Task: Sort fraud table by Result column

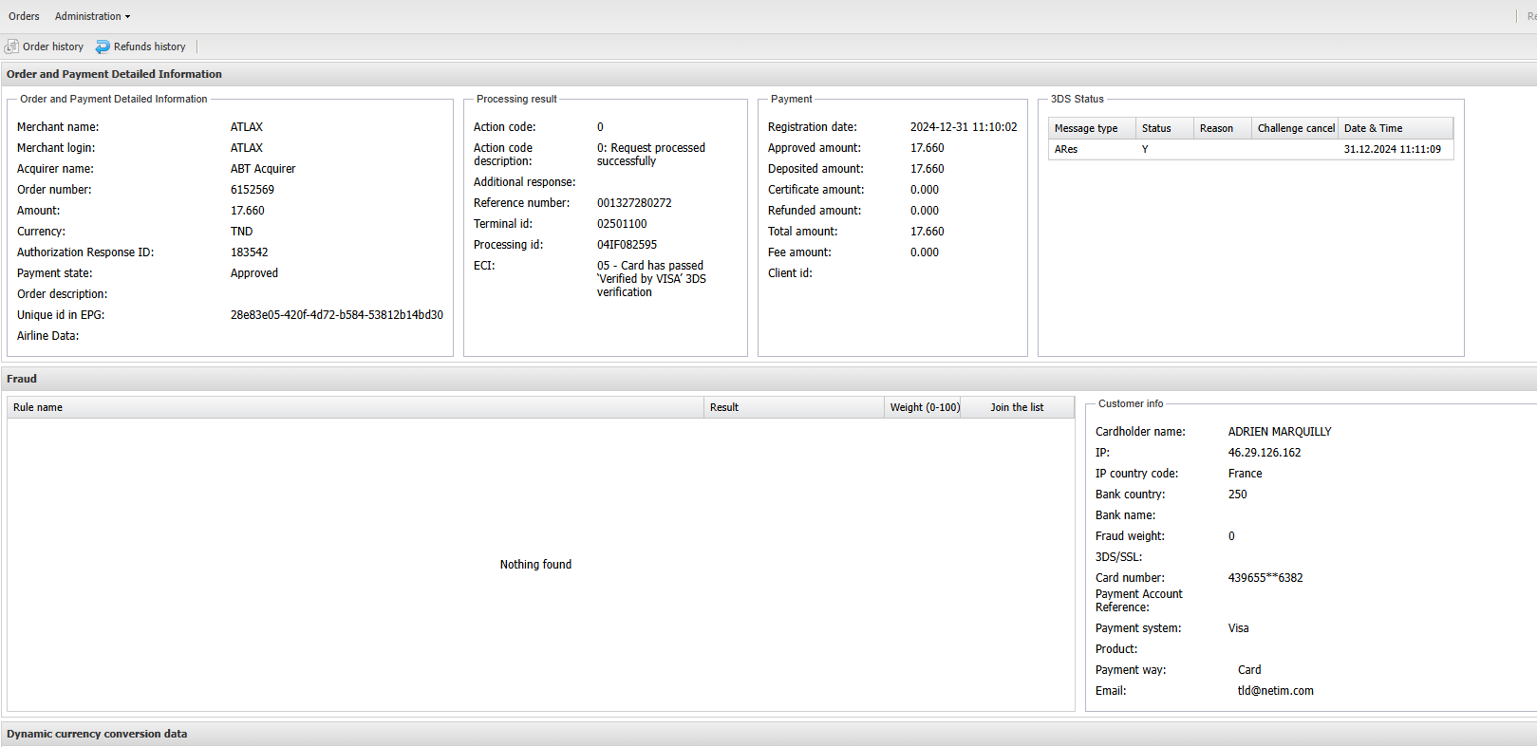Action: (x=723, y=407)
